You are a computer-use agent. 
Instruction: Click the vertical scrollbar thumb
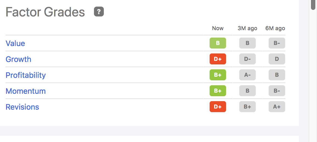click(313, 5)
